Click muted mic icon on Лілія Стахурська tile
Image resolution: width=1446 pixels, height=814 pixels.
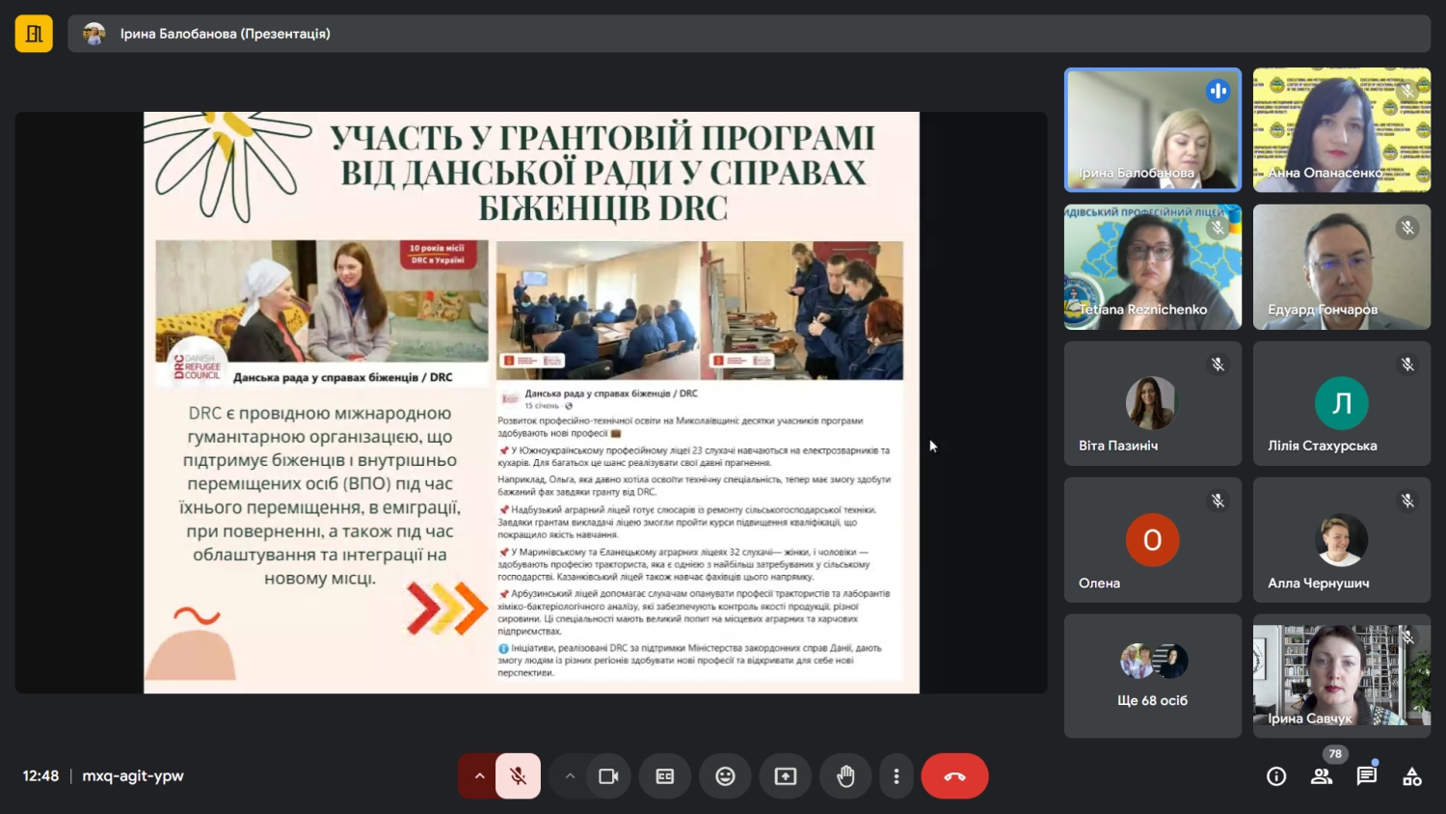click(1407, 365)
